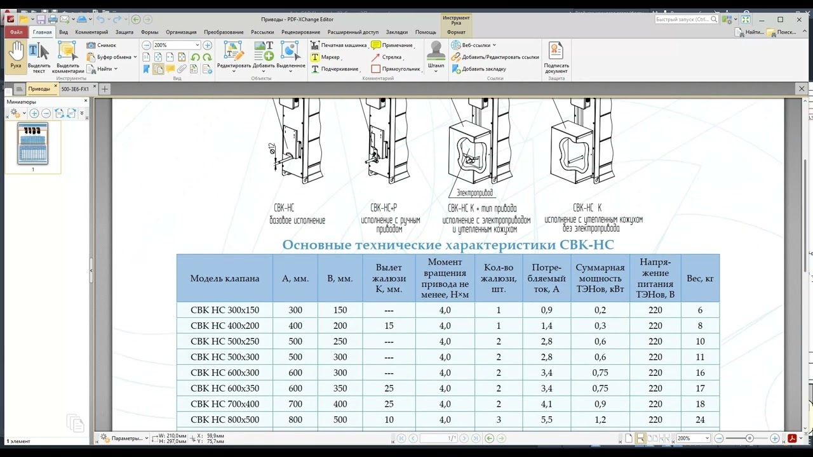Viewport: 813px width, 457px height.
Task: Adjust the zoom slider in status bar
Action: pos(749,438)
